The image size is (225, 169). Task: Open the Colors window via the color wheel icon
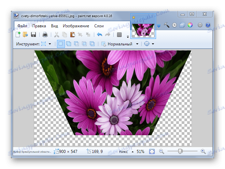[190, 25]
